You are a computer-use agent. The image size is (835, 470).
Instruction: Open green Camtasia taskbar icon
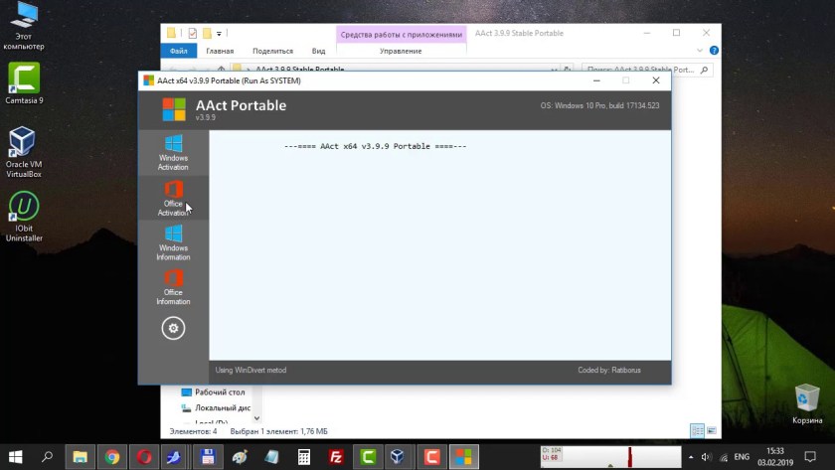tap(368, 457)
